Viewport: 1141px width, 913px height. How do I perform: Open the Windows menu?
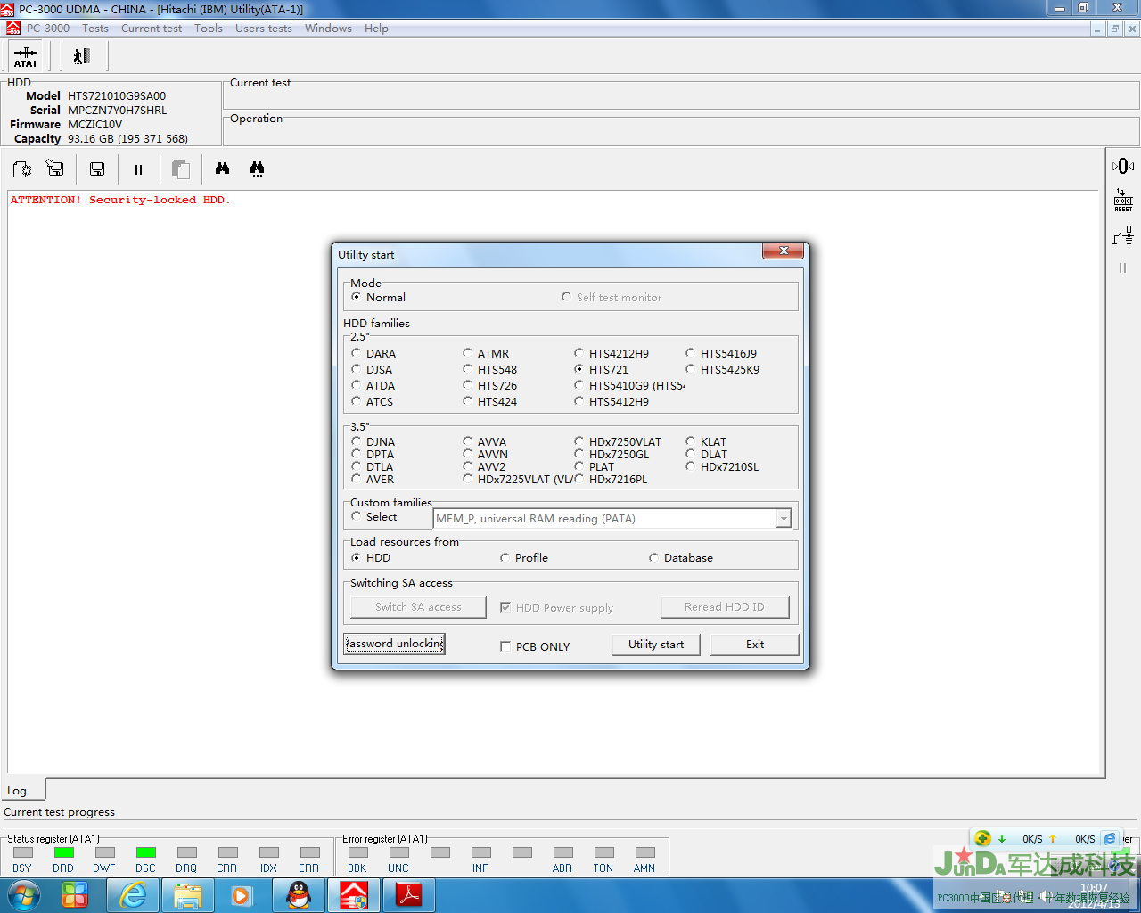click(x=328, y=29)
